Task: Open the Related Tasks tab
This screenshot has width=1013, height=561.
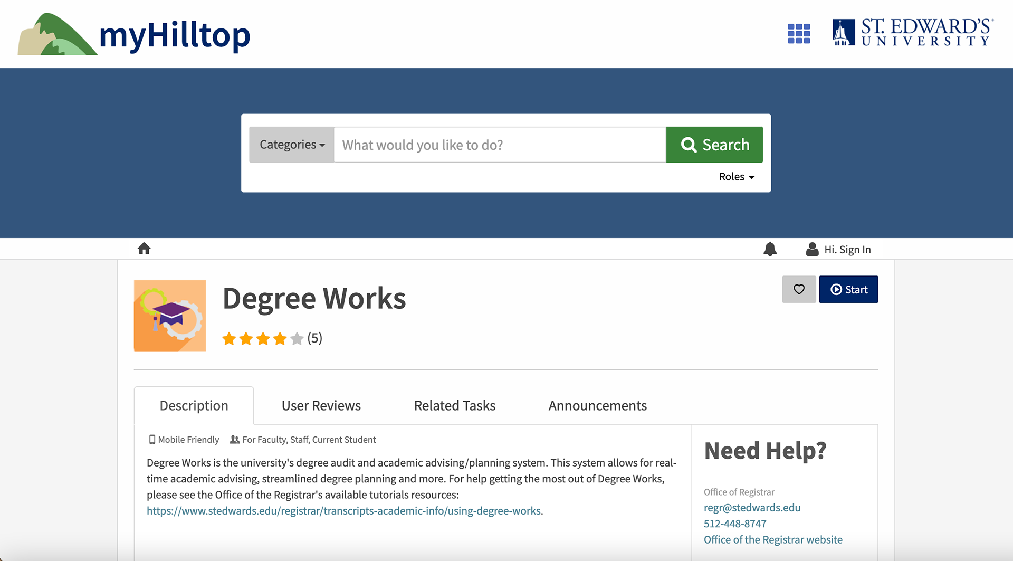Action: coord(455,405)
